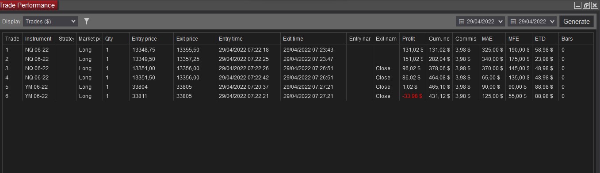Select trade 5 YM 06-22 row
Screen dimensions: 600x173
pyautogui.click(x=298, y=87)
